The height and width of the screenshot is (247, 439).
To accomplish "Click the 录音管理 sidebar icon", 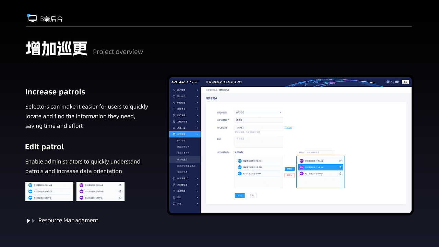I will pyautogui.click(x=174, y=191).
